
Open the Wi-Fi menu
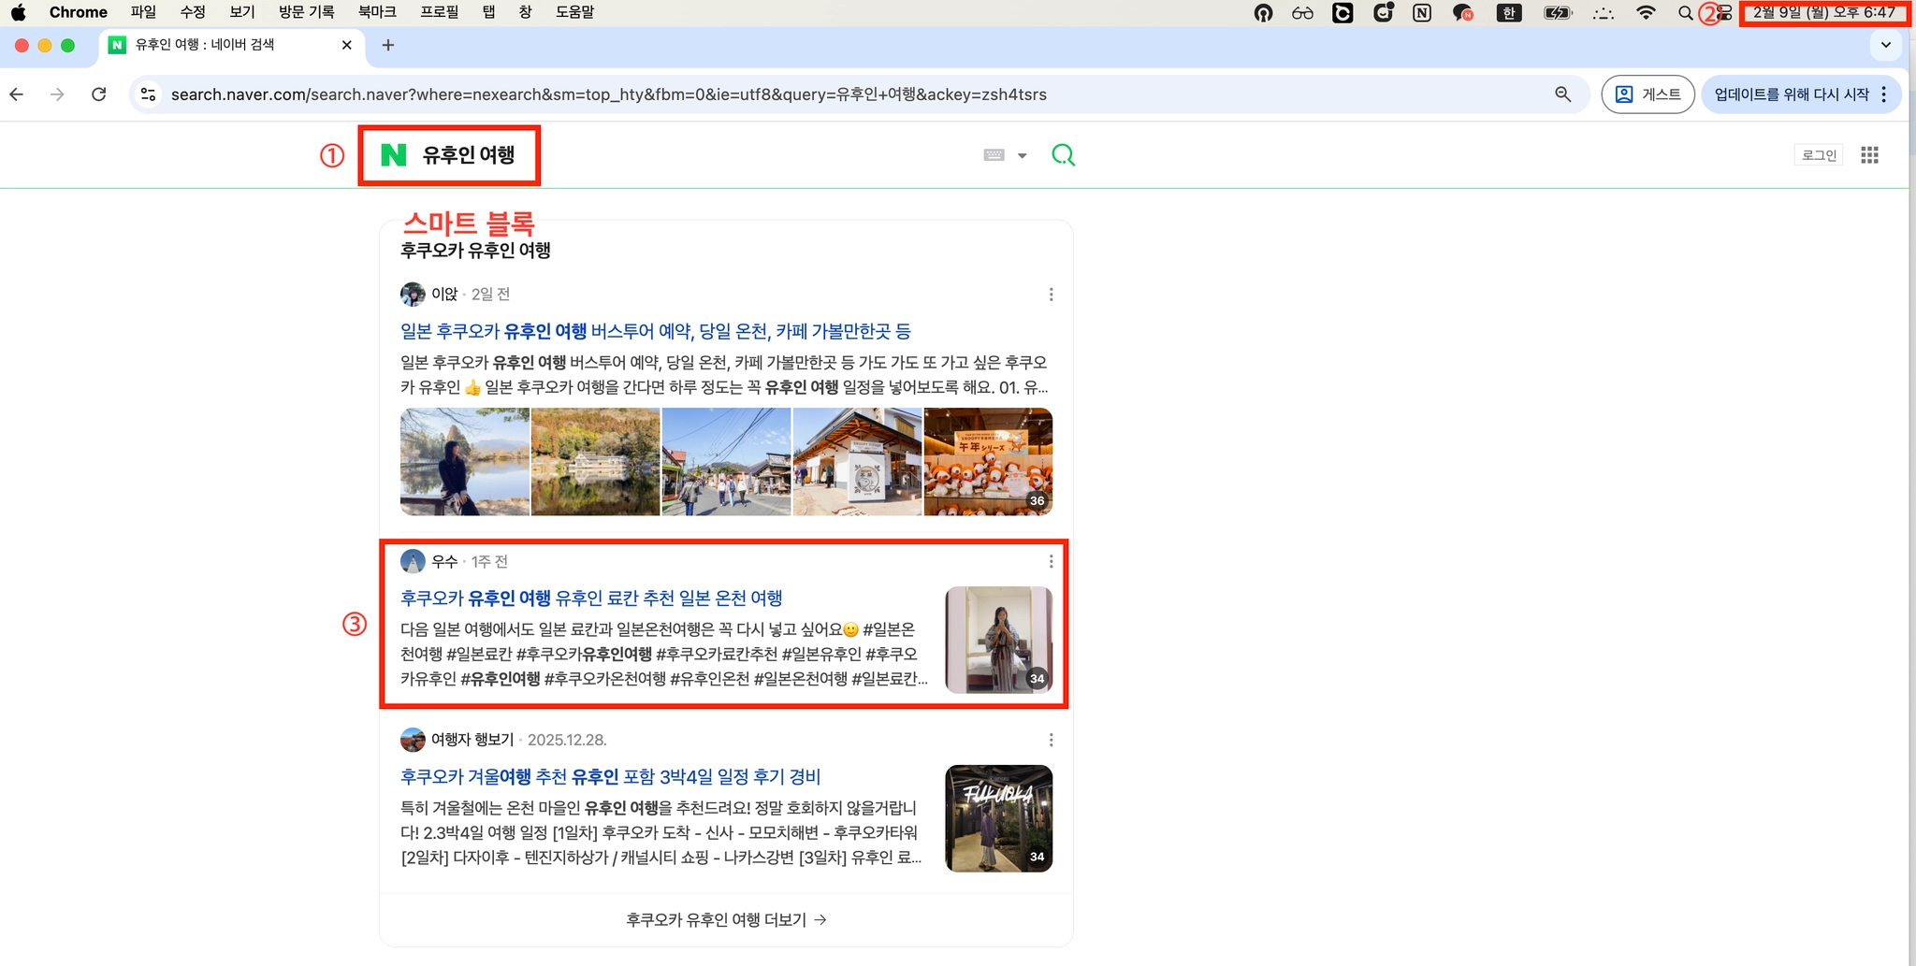(x=1646, y=13)
